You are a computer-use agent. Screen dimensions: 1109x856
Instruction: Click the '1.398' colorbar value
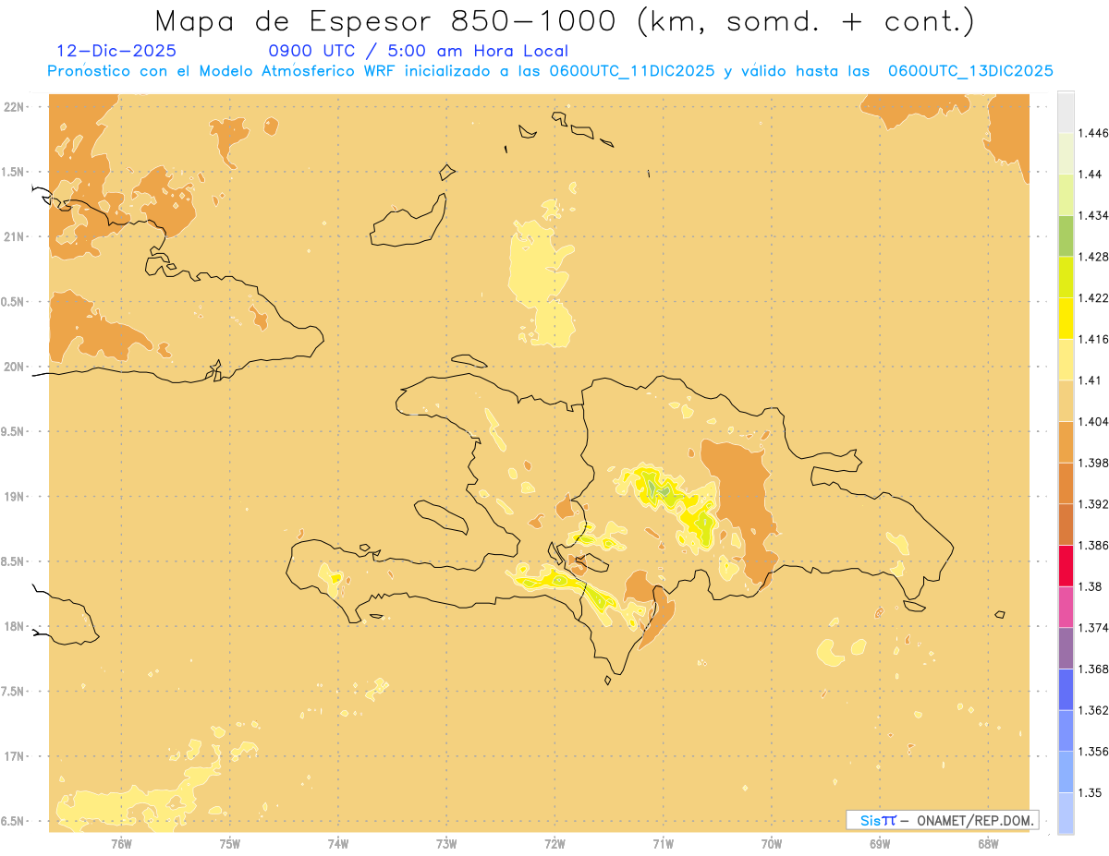point(1092,463)
